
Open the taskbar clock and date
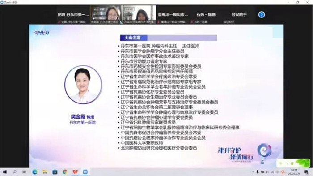(294, 172)
